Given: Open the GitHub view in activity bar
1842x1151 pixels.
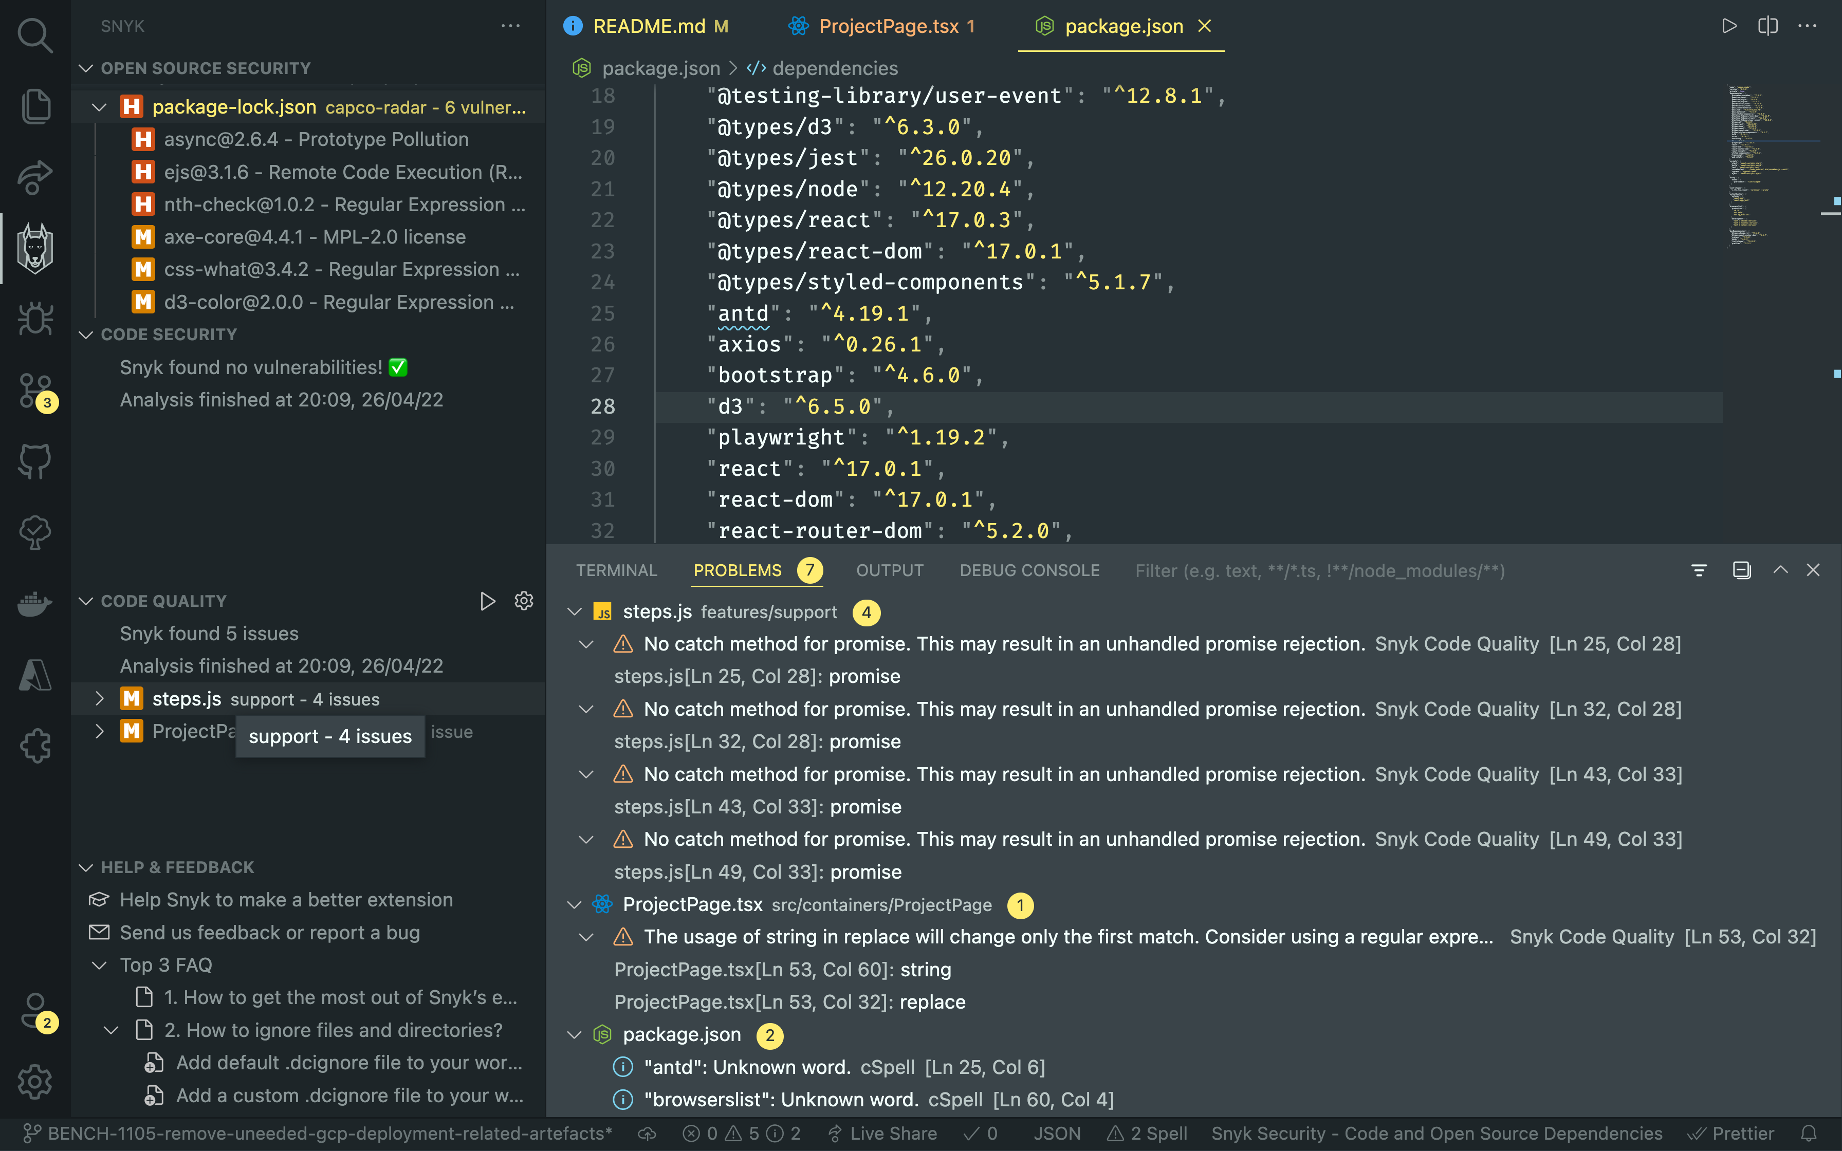Looking at the screenshot, I should 35,460.
